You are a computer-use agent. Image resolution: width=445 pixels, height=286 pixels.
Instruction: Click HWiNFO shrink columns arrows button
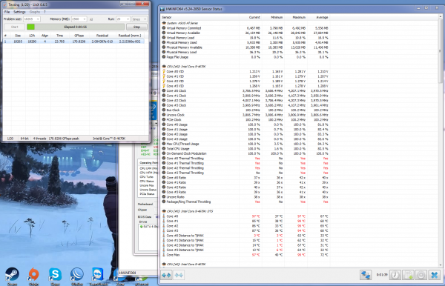point(179,275)
